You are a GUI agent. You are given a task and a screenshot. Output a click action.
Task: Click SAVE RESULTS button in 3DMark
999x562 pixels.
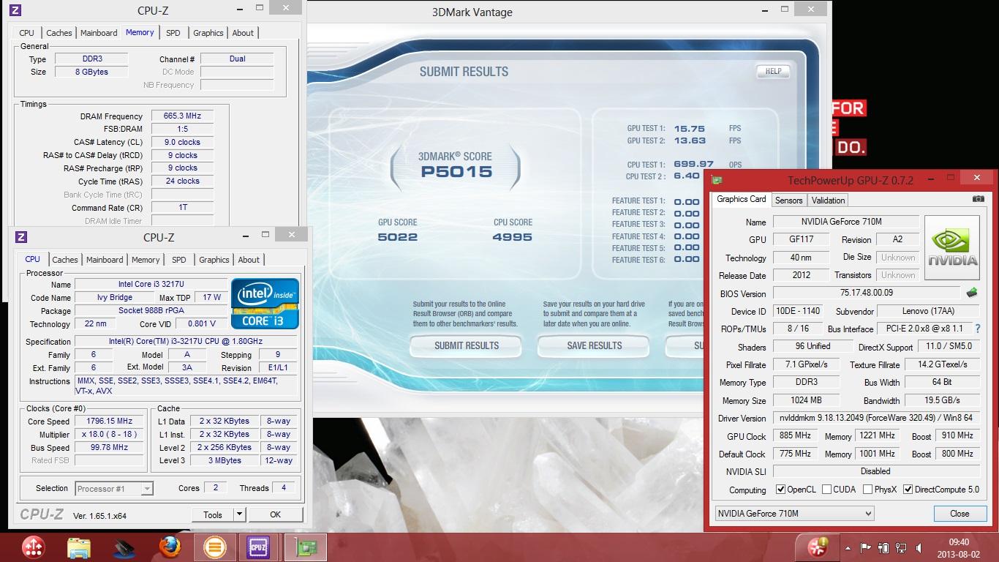pos(594,345)
